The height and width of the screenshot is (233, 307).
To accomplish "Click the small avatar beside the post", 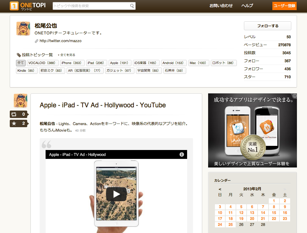I will click(20, 101).
